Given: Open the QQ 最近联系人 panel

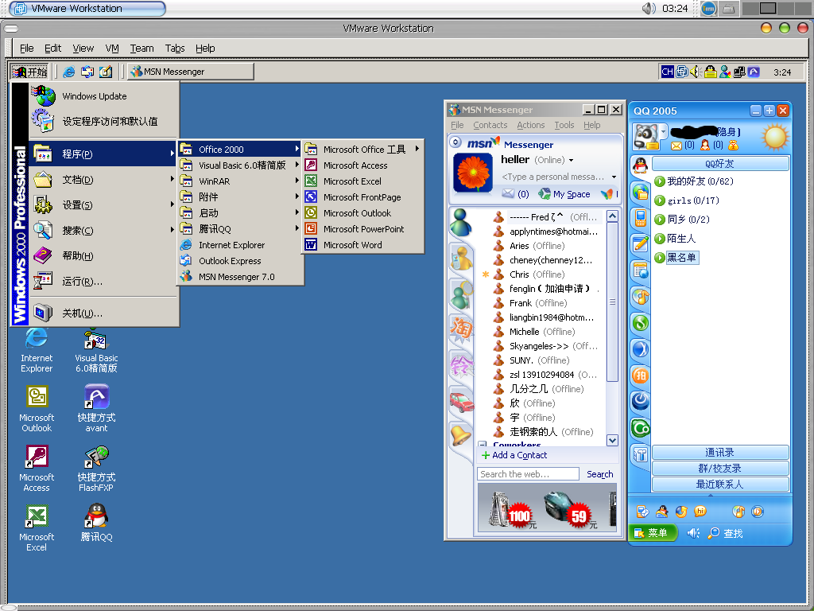Looking at the screenshot, I should pyautogui.click(x=720, y=485).
